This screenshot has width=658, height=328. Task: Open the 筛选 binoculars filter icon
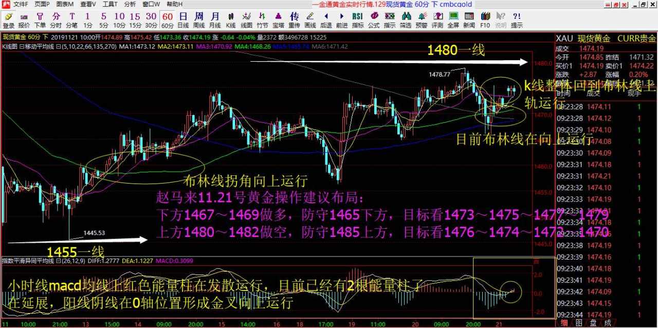point(406,20)
